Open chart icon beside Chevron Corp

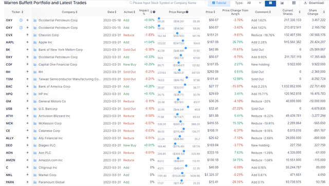pos(35,35)
